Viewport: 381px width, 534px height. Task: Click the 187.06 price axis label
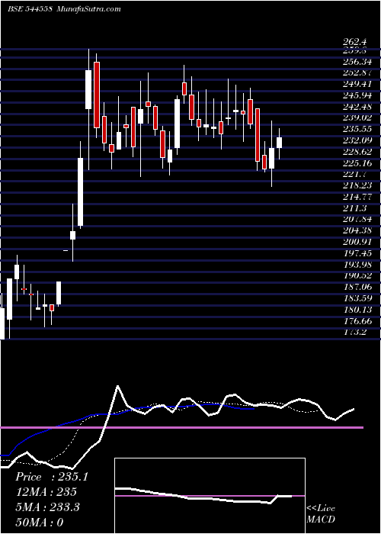tap(357, 287)
